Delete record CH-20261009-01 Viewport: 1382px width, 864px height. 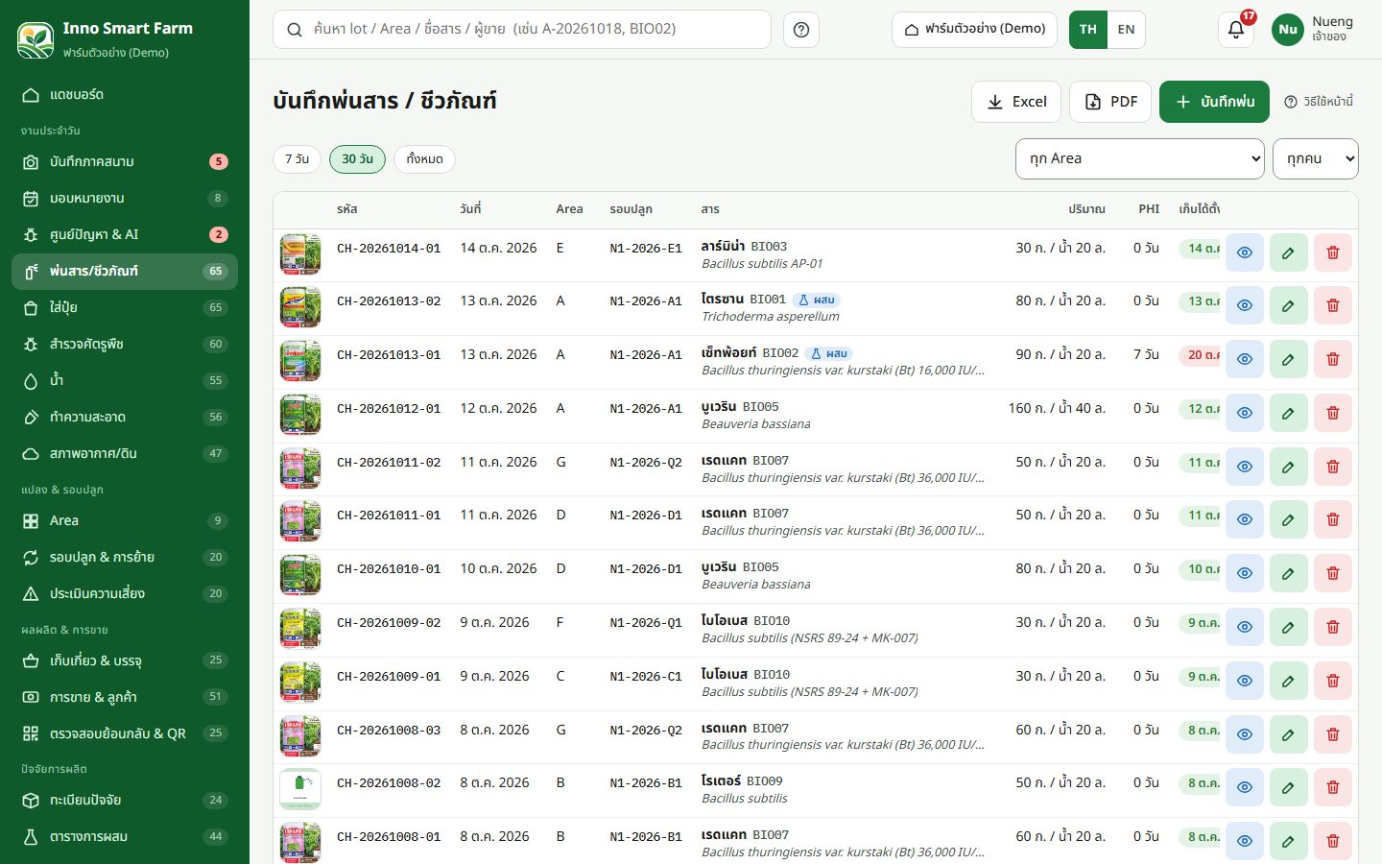pos(1333,681)
